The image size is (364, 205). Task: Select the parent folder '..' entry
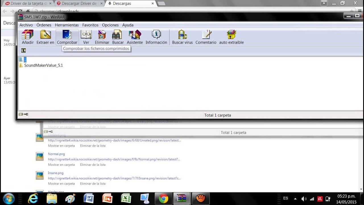[x=23, y=60]
